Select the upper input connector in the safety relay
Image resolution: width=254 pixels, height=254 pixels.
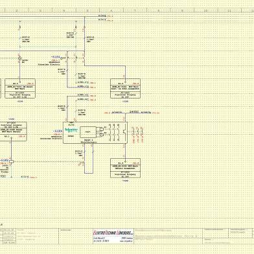coord(100,129)
